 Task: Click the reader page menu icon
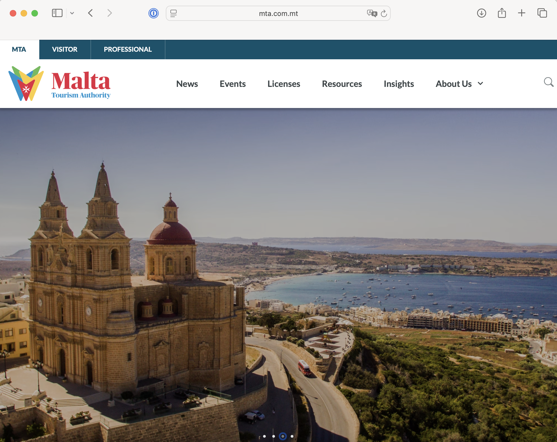174,13
